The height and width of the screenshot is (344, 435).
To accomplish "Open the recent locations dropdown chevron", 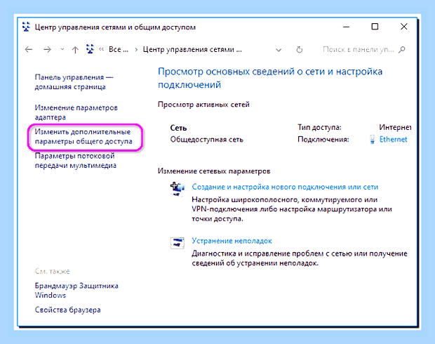I will pos(62,49).
